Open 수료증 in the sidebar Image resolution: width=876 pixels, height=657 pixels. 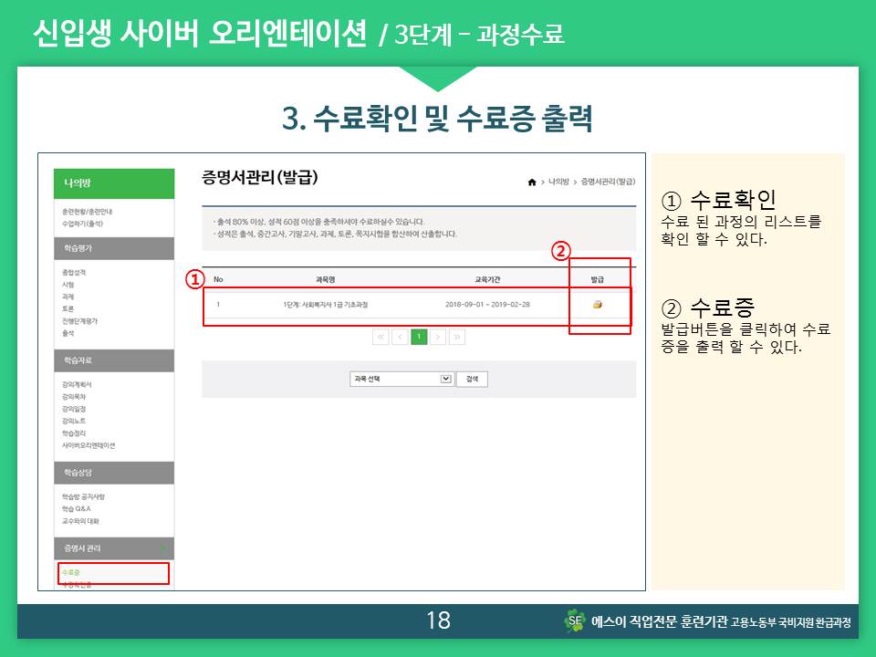pos(70,572)
